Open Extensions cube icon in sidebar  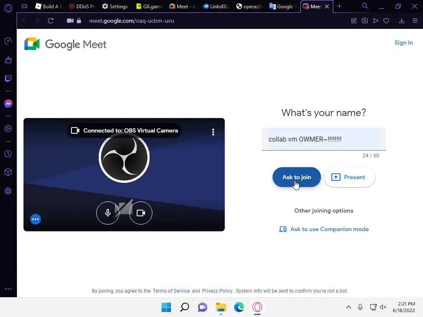coord(8,172)
